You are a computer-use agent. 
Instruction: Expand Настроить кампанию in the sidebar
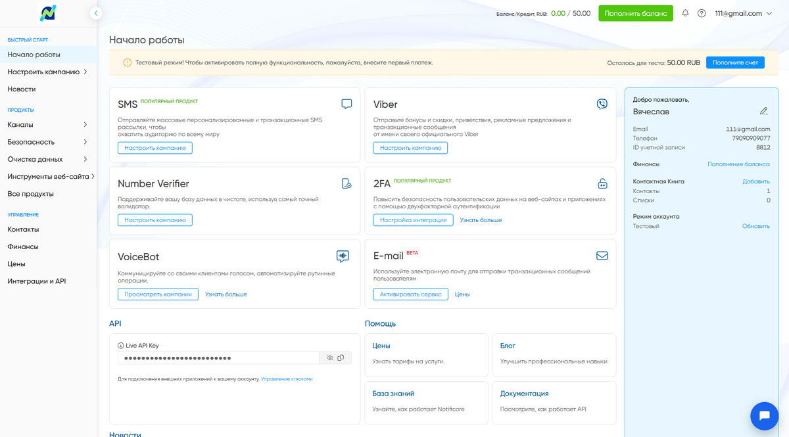pyautogui.click(x=47, y=72)
